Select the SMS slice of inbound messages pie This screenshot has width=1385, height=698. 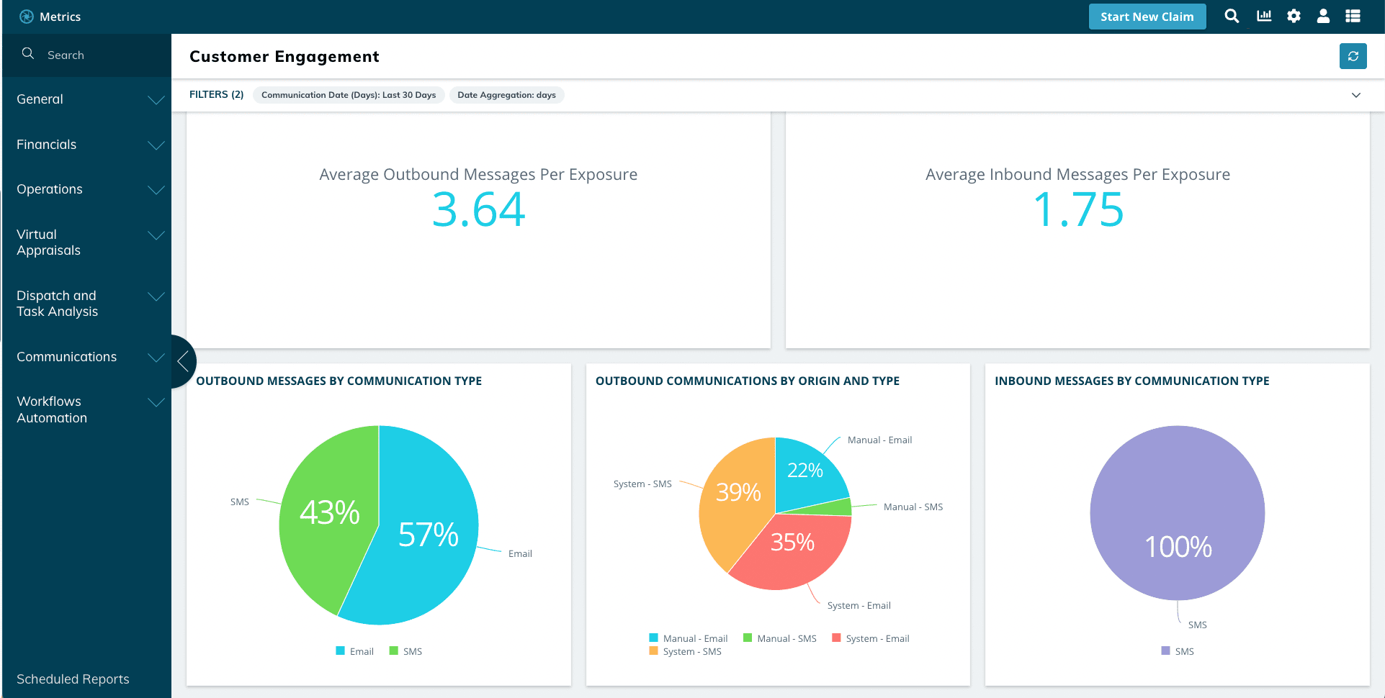[x=1177, y=513]
